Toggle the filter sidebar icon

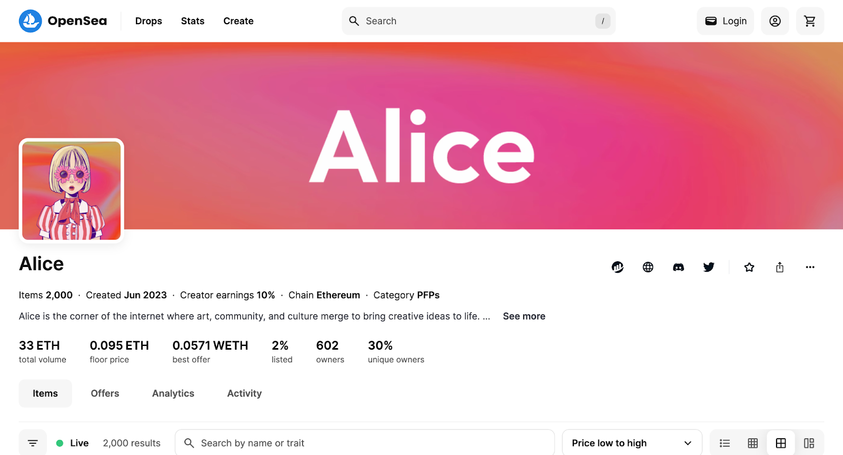(33, 443)
